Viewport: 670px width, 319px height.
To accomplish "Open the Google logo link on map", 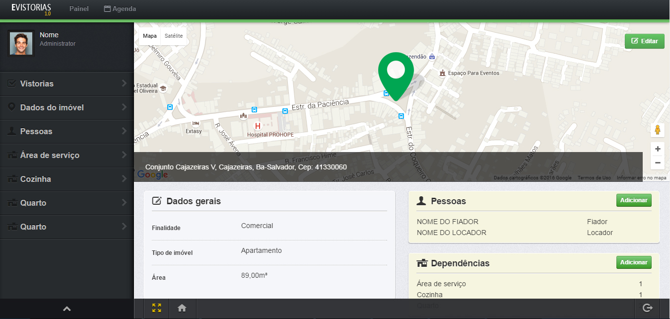I will click(x=152, y=174).
